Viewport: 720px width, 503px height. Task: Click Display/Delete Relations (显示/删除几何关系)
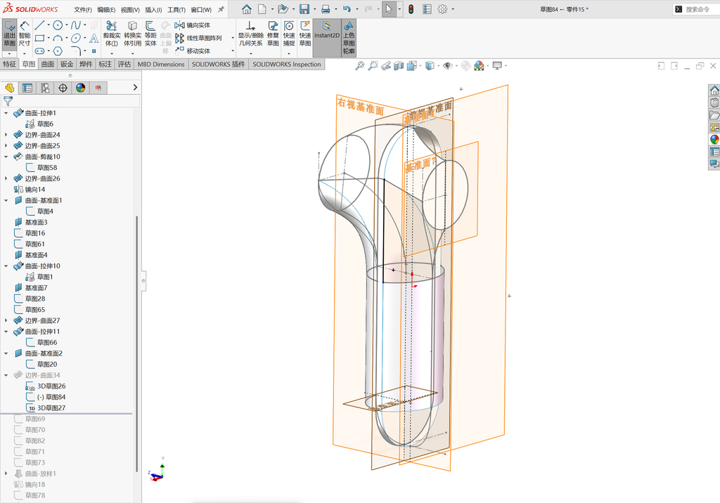tap(250, 34)
